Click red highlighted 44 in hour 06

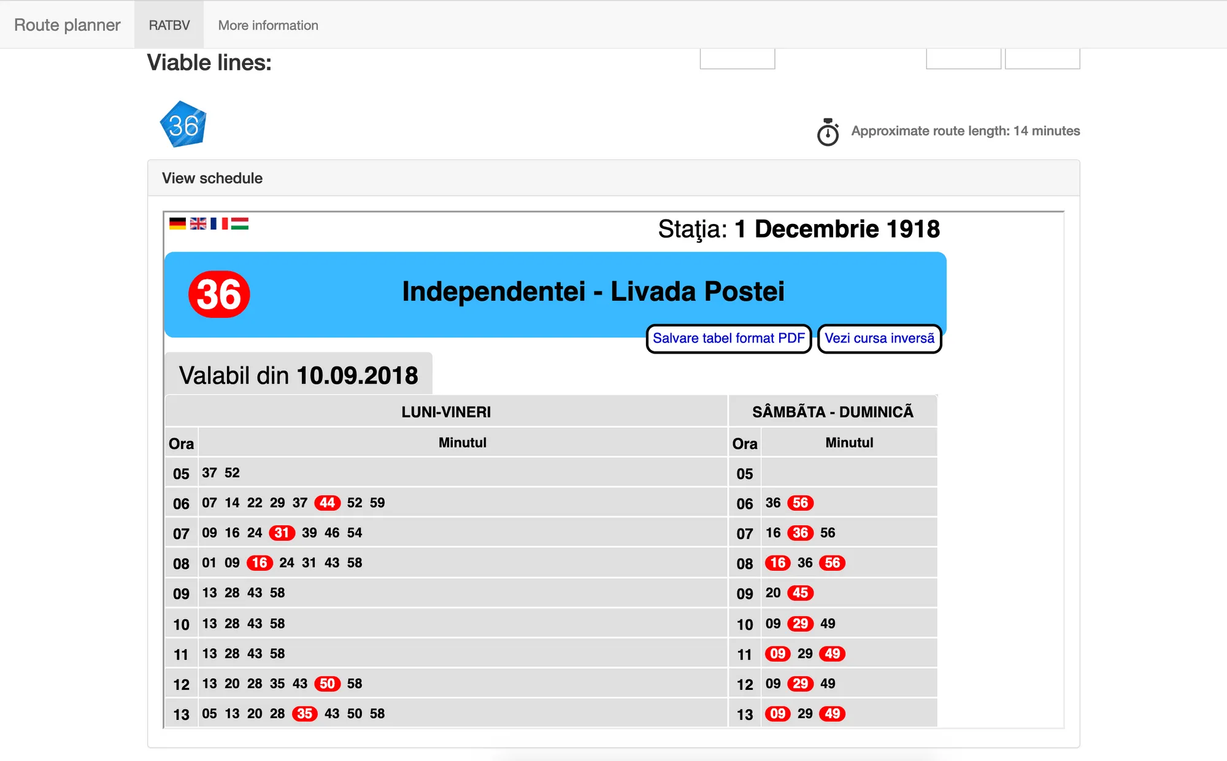(x=327, y=503)
